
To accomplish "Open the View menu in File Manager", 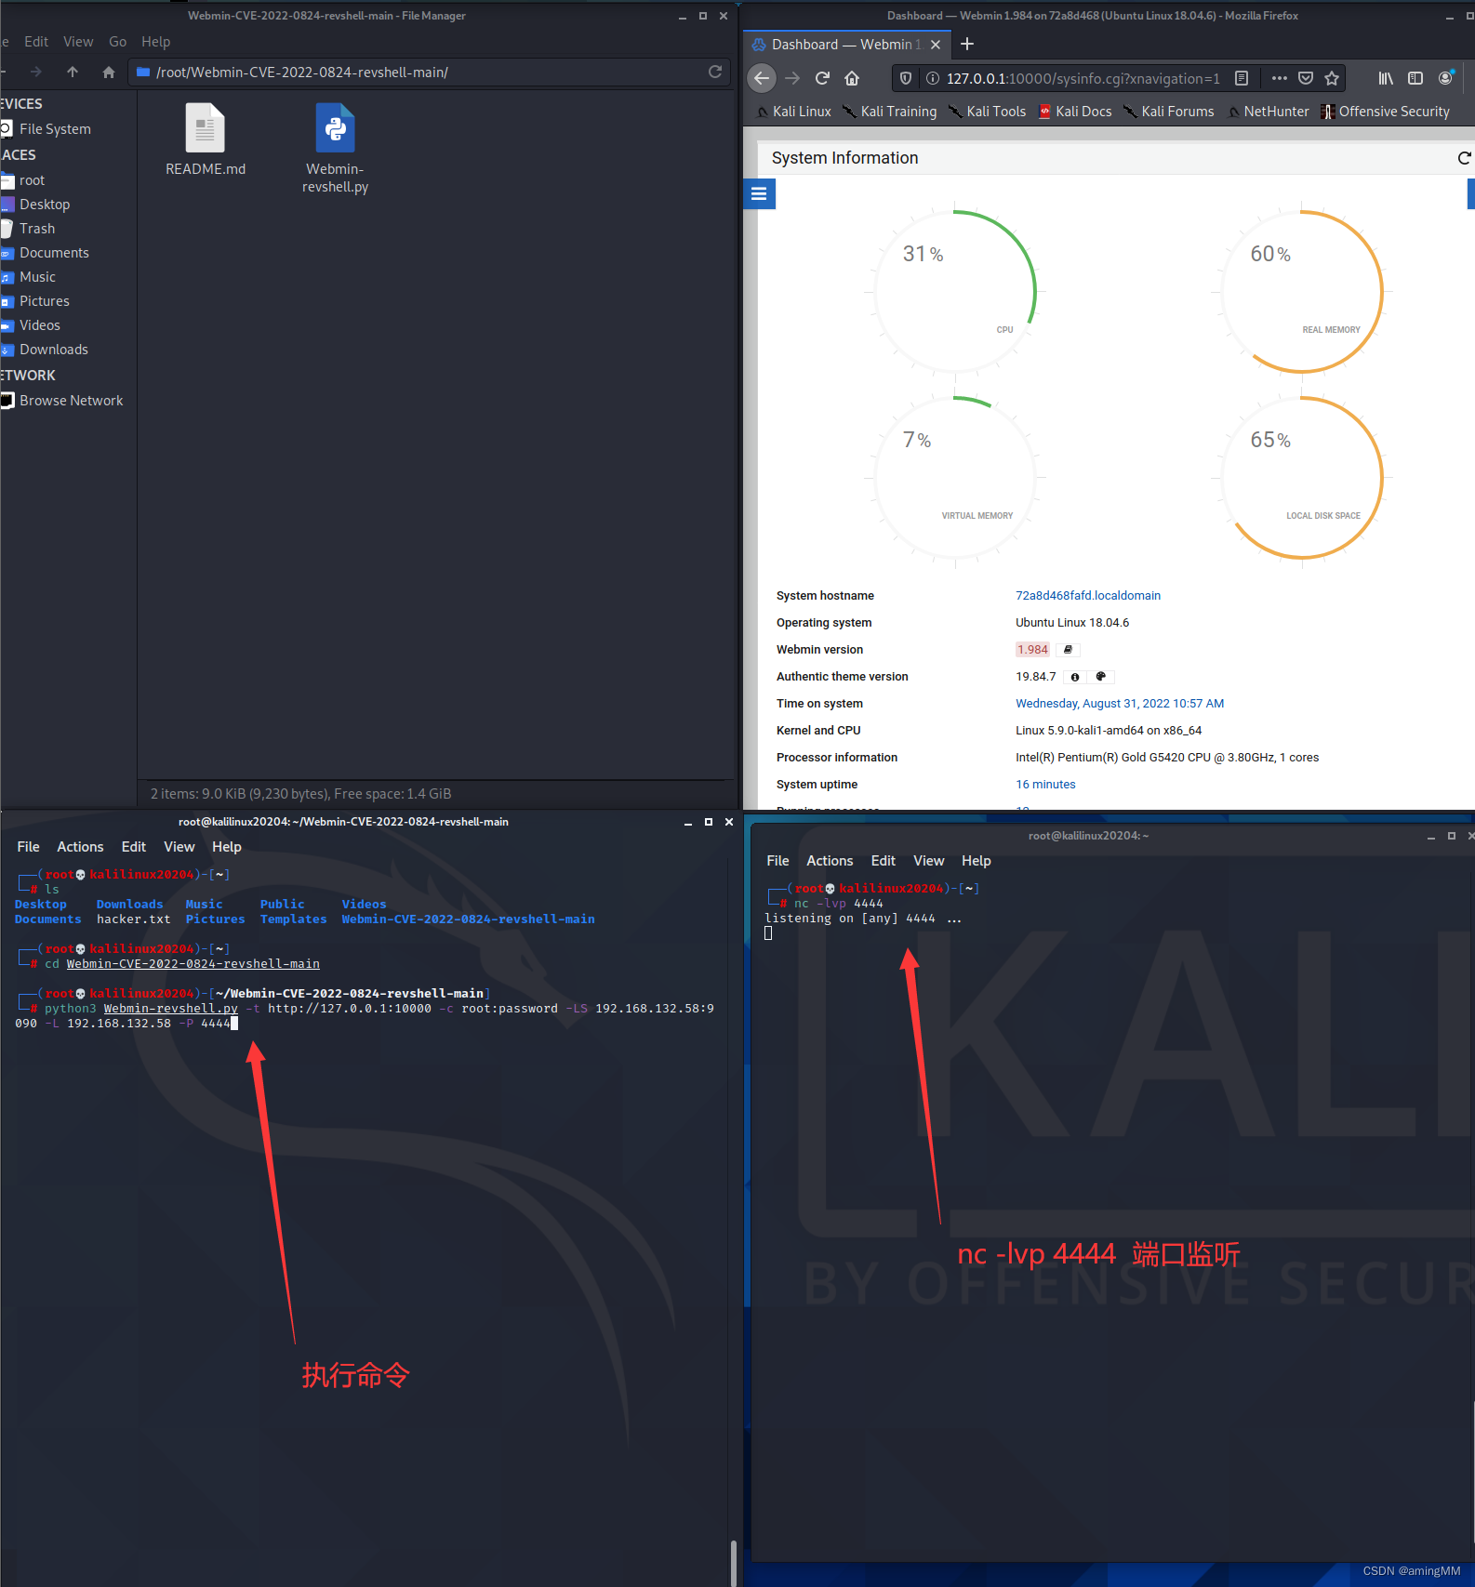I will click(x=78, y=42).
